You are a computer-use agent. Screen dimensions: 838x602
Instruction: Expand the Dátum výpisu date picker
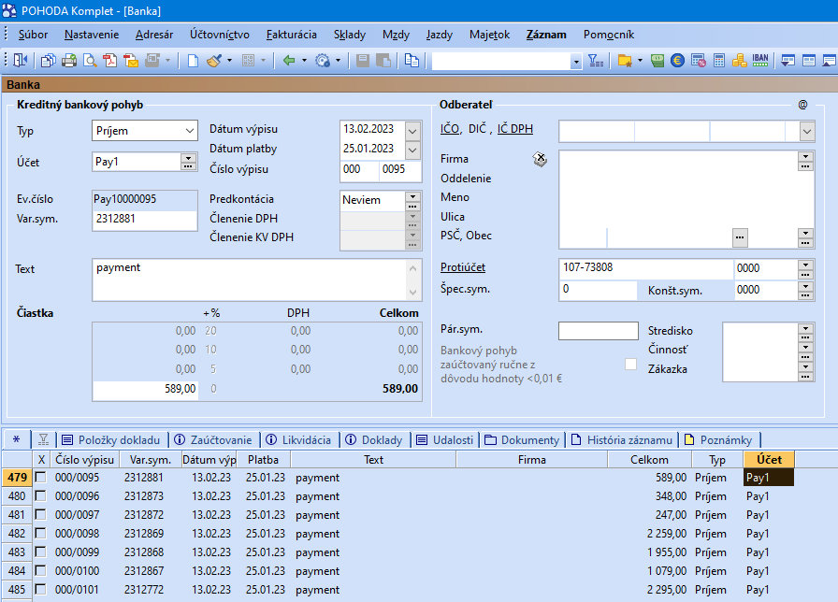(412, 130)
